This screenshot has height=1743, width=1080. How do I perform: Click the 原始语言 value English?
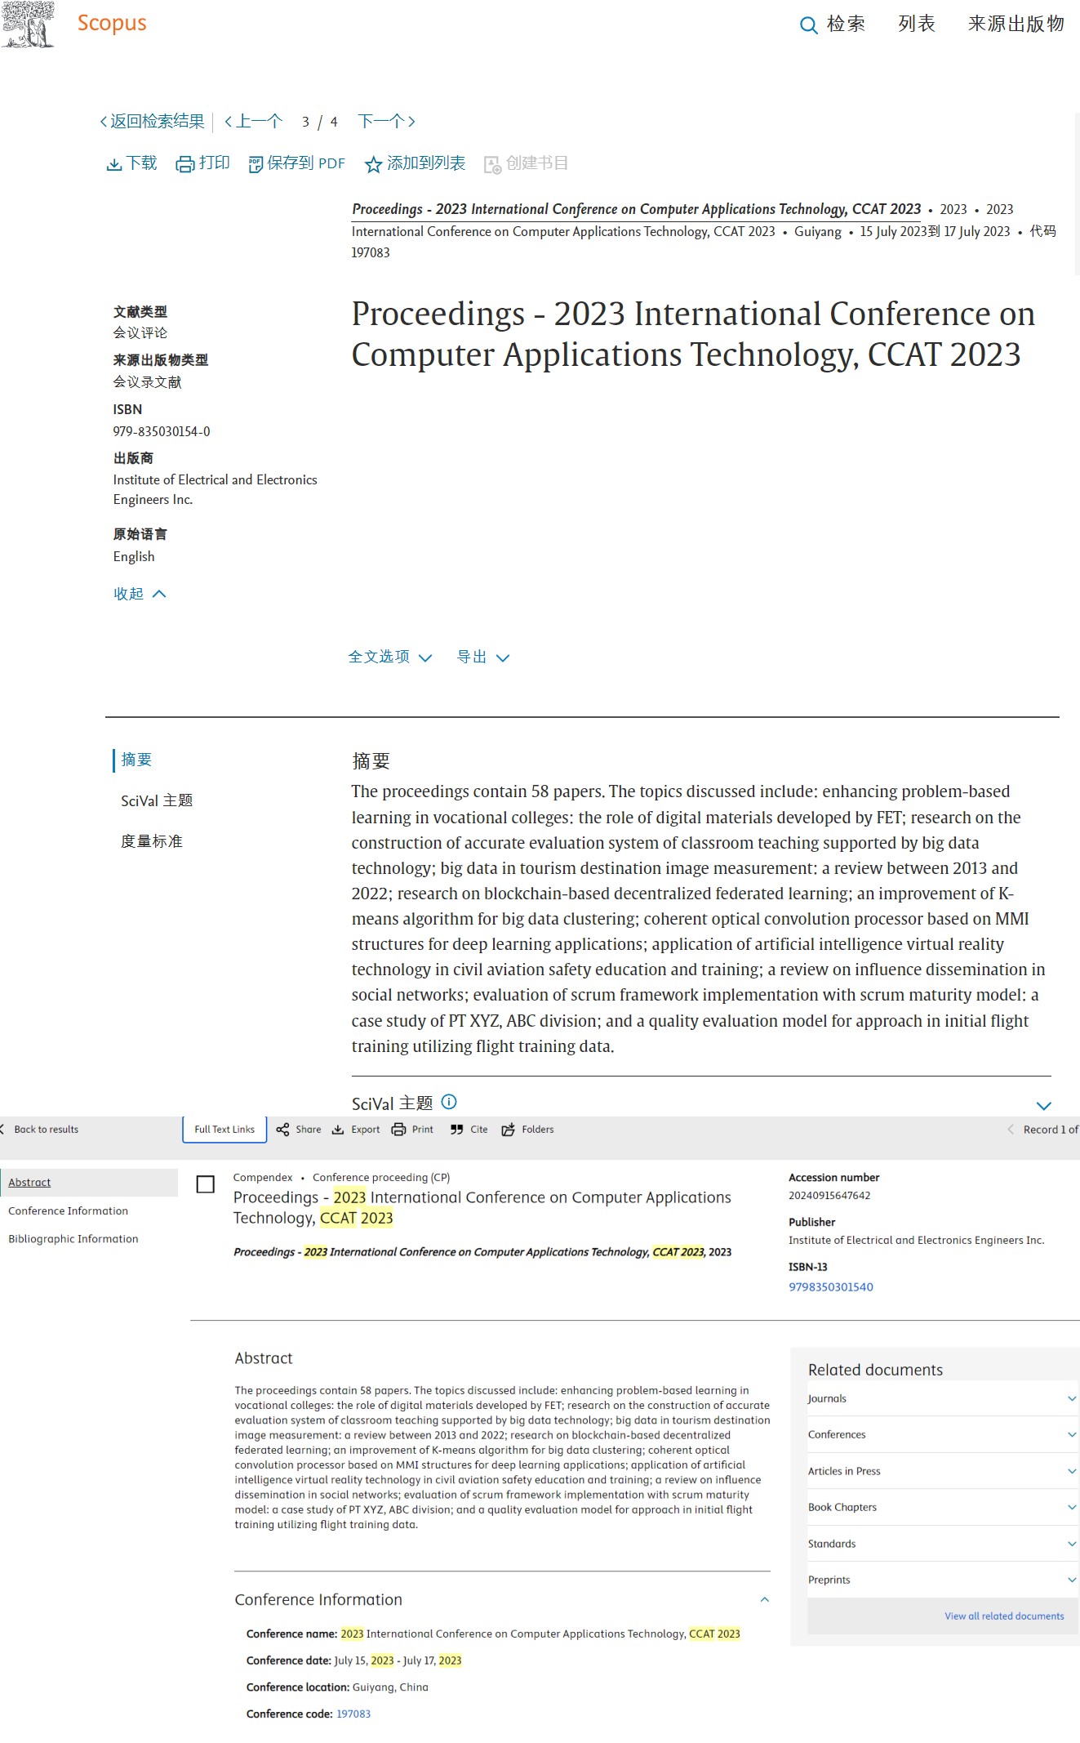134,556
